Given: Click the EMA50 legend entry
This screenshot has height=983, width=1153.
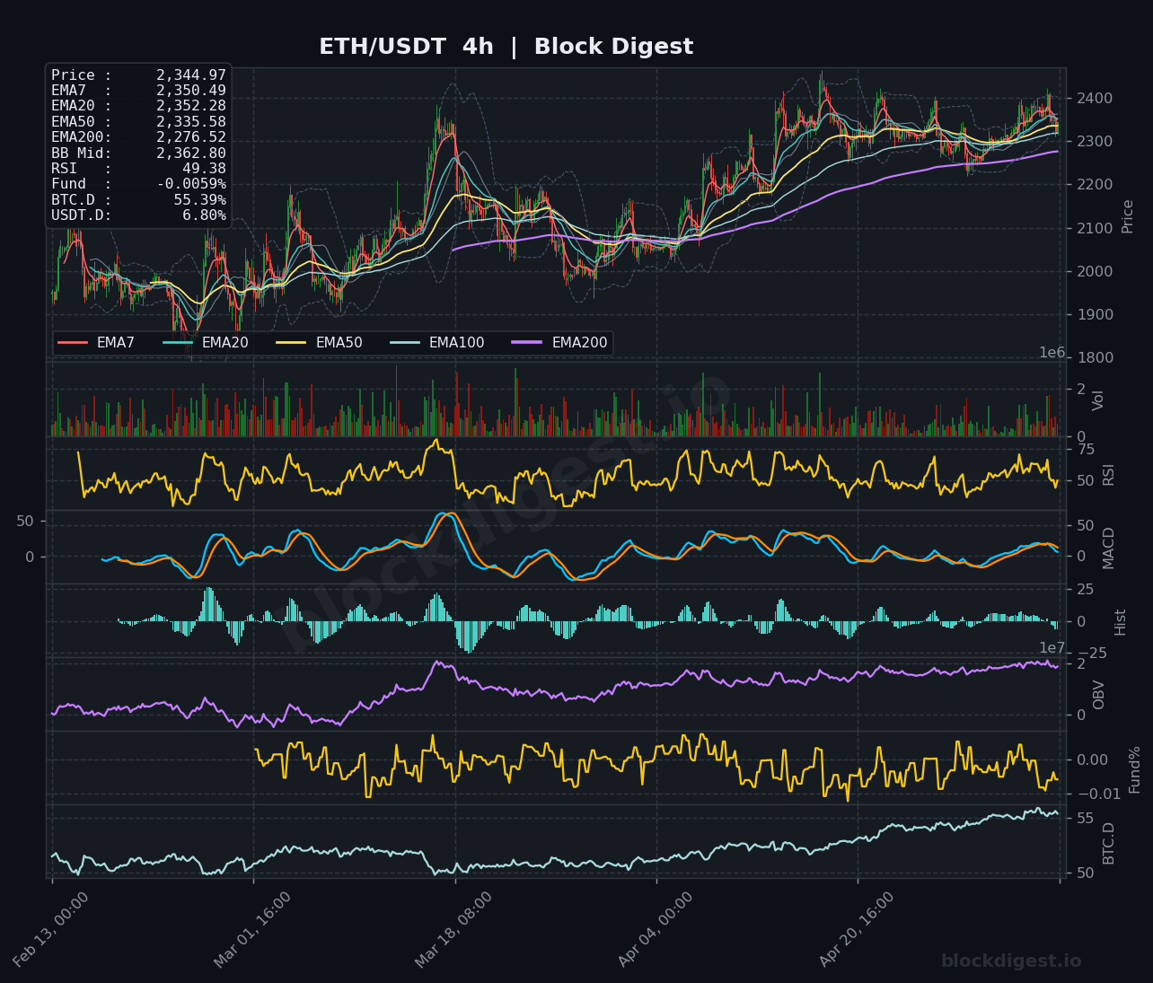Looking at the screenshot, I should tap(319, 343).
